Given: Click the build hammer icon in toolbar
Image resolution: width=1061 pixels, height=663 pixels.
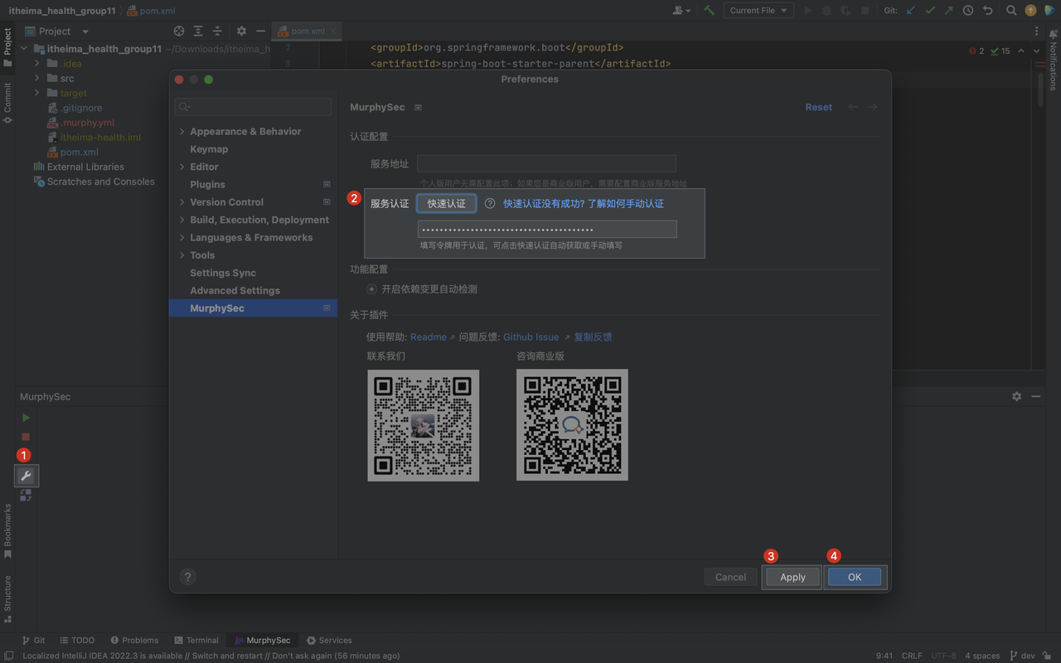Looking at the screenshot, I should (709, 11).
